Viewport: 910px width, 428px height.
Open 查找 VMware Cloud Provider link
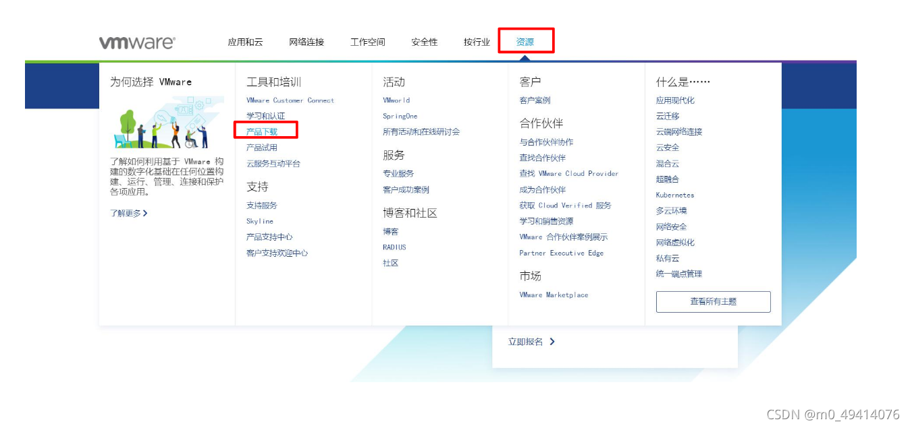[569, 173]
